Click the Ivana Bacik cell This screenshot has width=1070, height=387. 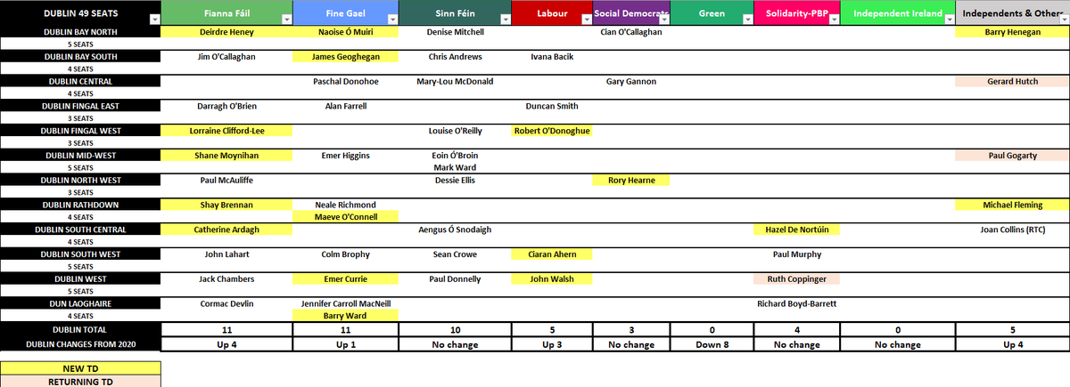[553, 56]
